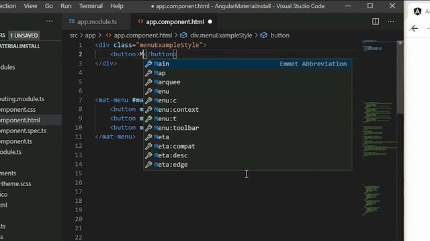Image resolution: width=430 pixels, height=241 pixels.
Task: Select the Menu:c suggestion
Action: coord(247,100)
